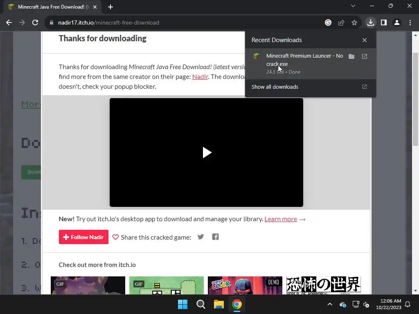Close the Recent Downloads popup

coord(365,40)
